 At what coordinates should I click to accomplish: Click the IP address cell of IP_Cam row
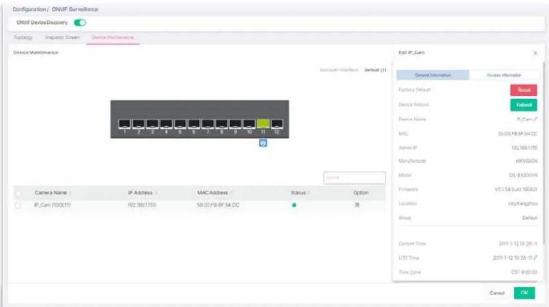(x=142, y=205)
